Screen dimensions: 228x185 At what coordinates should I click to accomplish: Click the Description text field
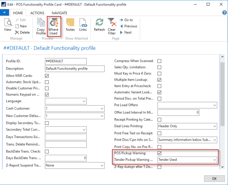pos(75,69)
